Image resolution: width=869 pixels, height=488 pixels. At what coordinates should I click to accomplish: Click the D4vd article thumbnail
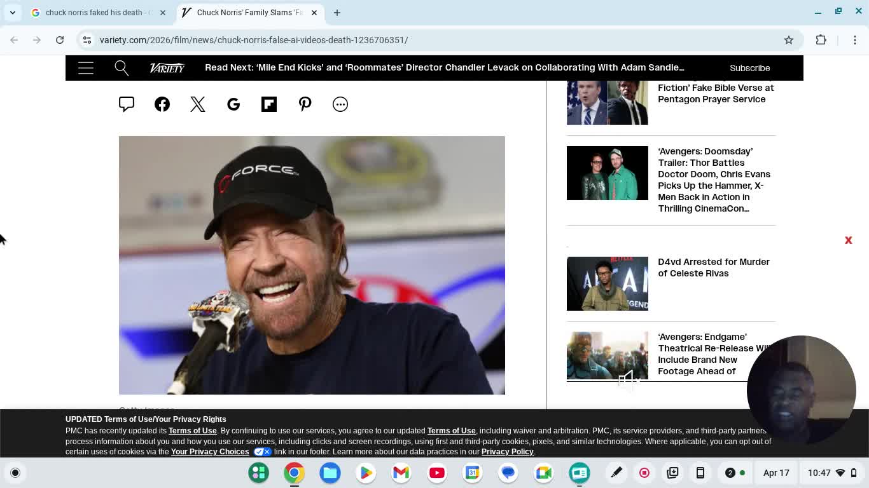point(607,283)
